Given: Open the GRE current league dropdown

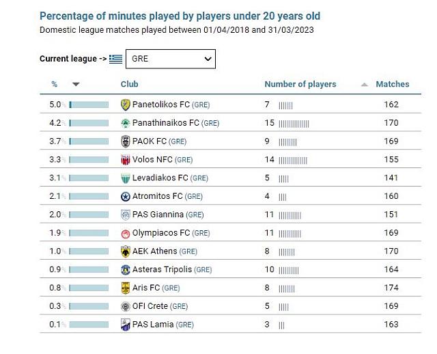Looking at the screenshot, I should click(170, 59).
